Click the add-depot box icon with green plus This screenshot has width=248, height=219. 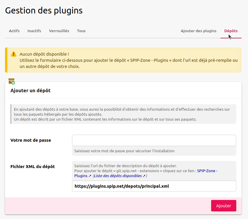12,81
